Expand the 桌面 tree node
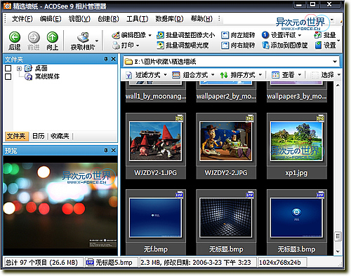This screenshot has width=351, height=276. 19,69
